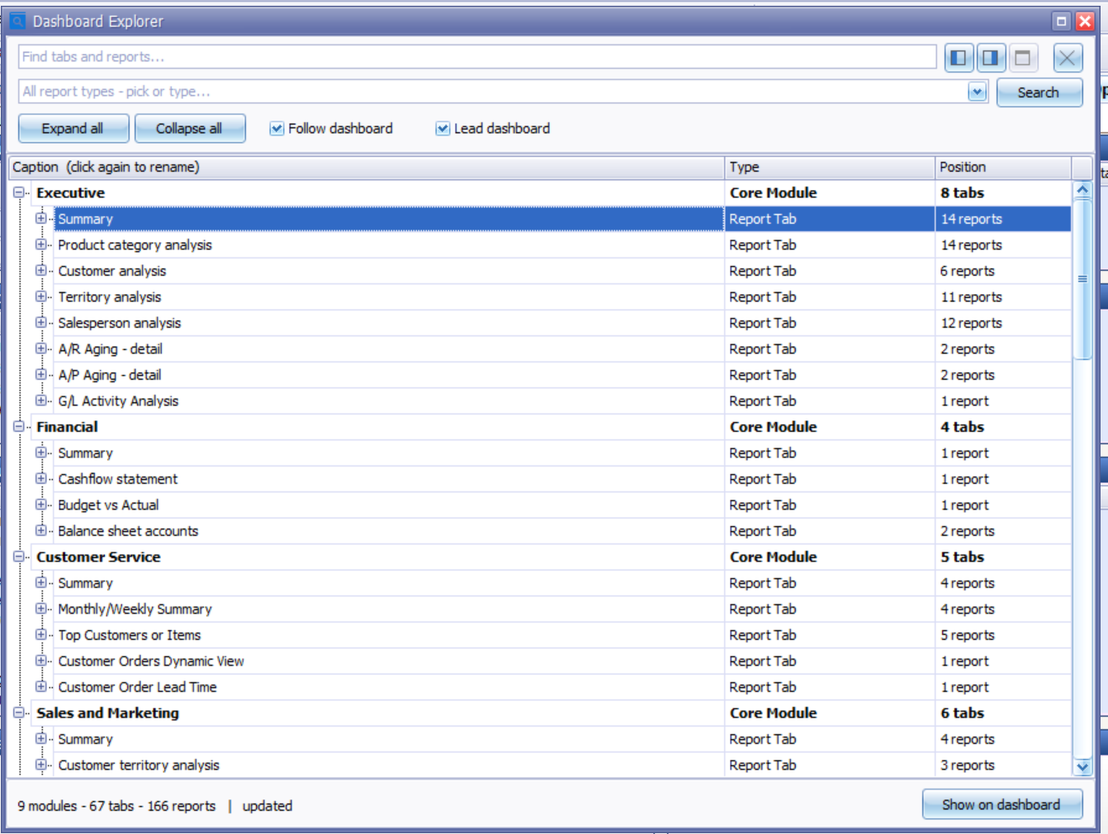Expand the Cashflow statement node
The width and height of the screenshot is (1108, 834).
[x=40, y=479]
